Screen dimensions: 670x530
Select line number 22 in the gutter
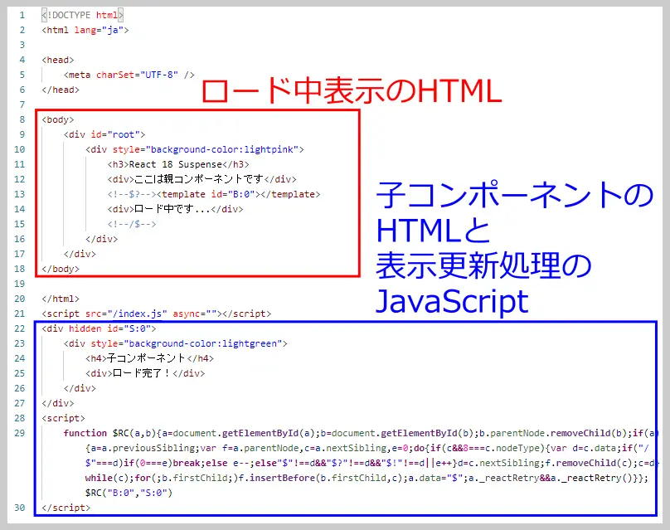tap(20, 328)
